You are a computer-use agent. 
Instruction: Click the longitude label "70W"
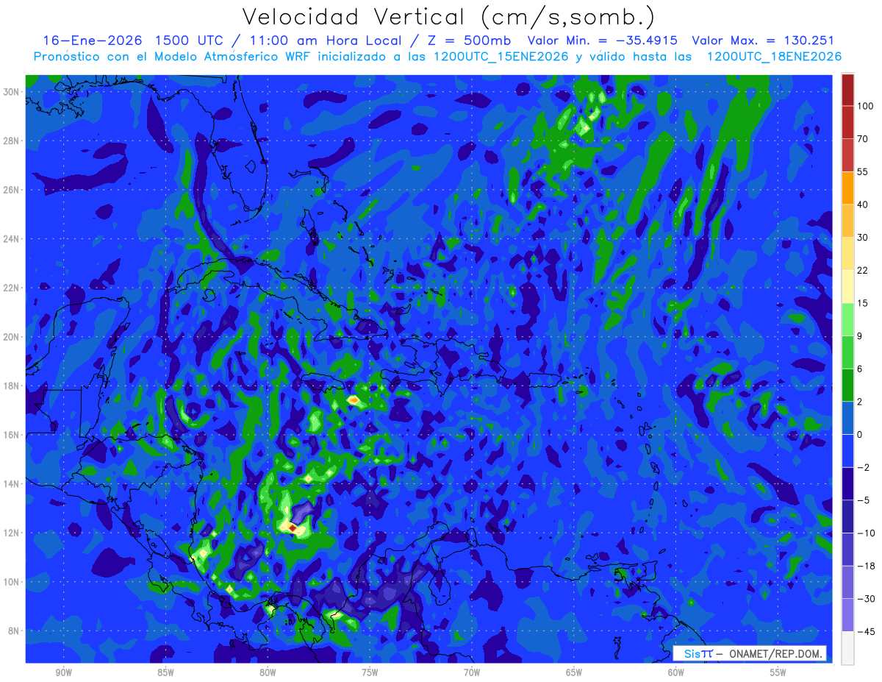tap(472, 673)
